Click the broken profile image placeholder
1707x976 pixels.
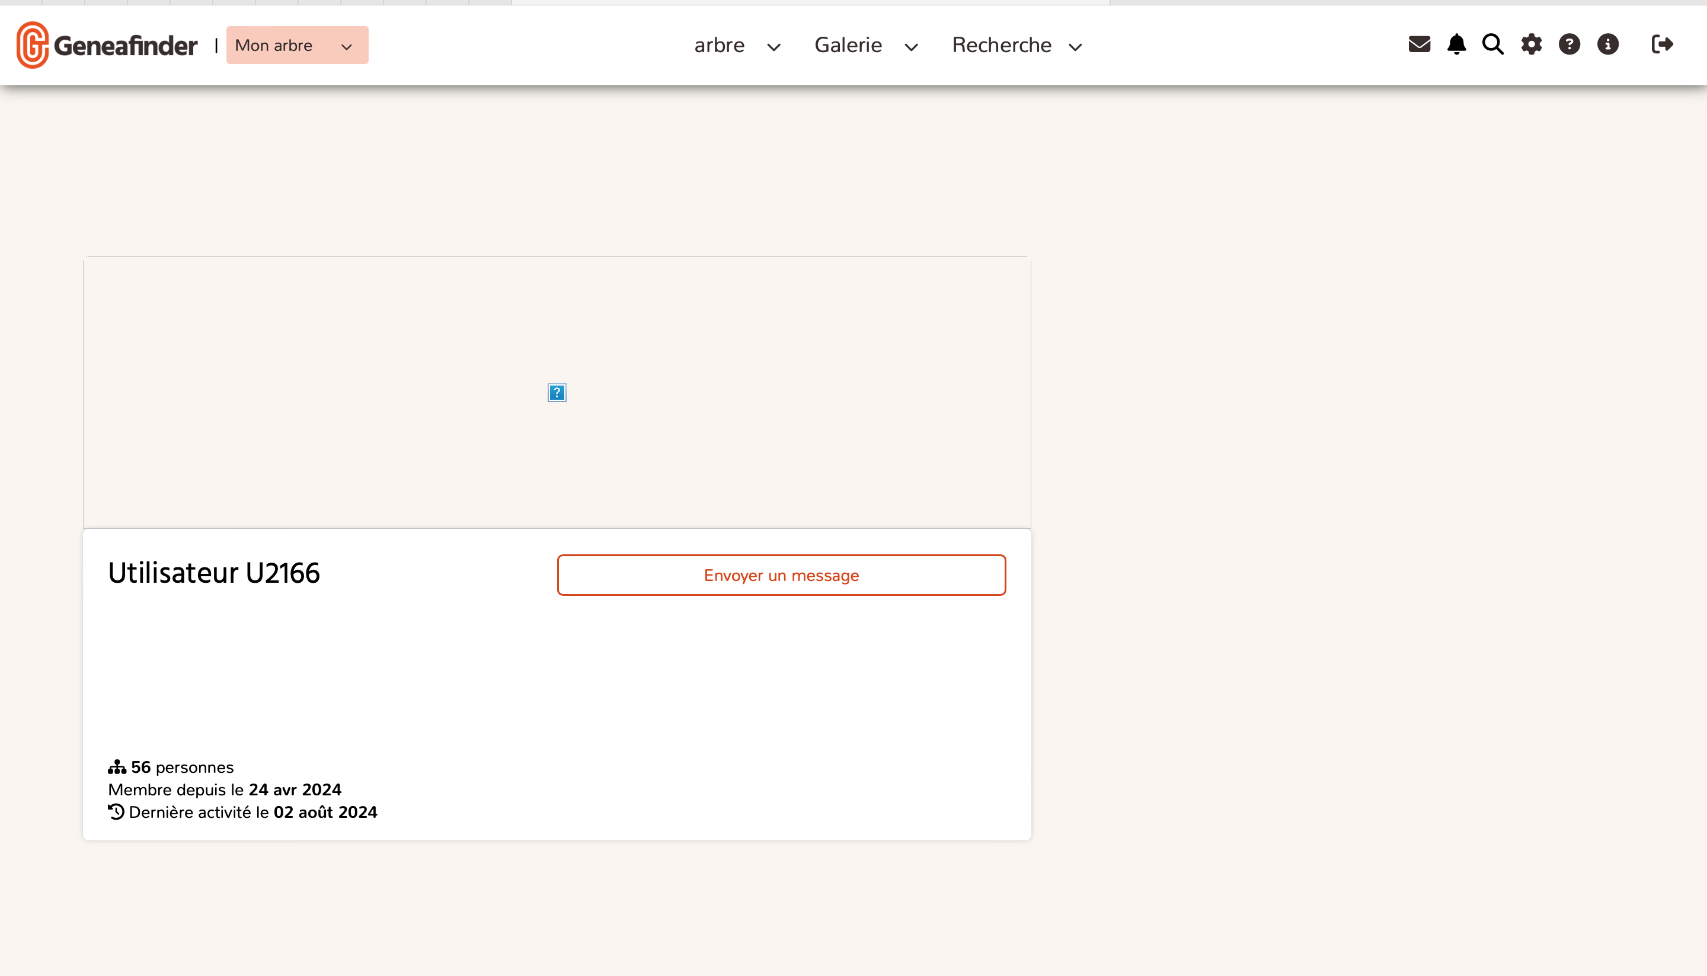(x=557, y=393)
